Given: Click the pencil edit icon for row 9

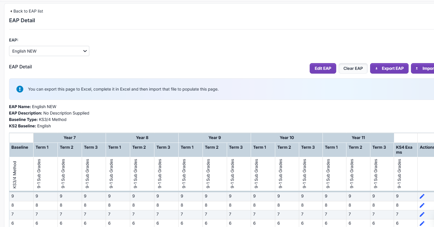Looking at the screenshot, I should (x=422, y=196).
